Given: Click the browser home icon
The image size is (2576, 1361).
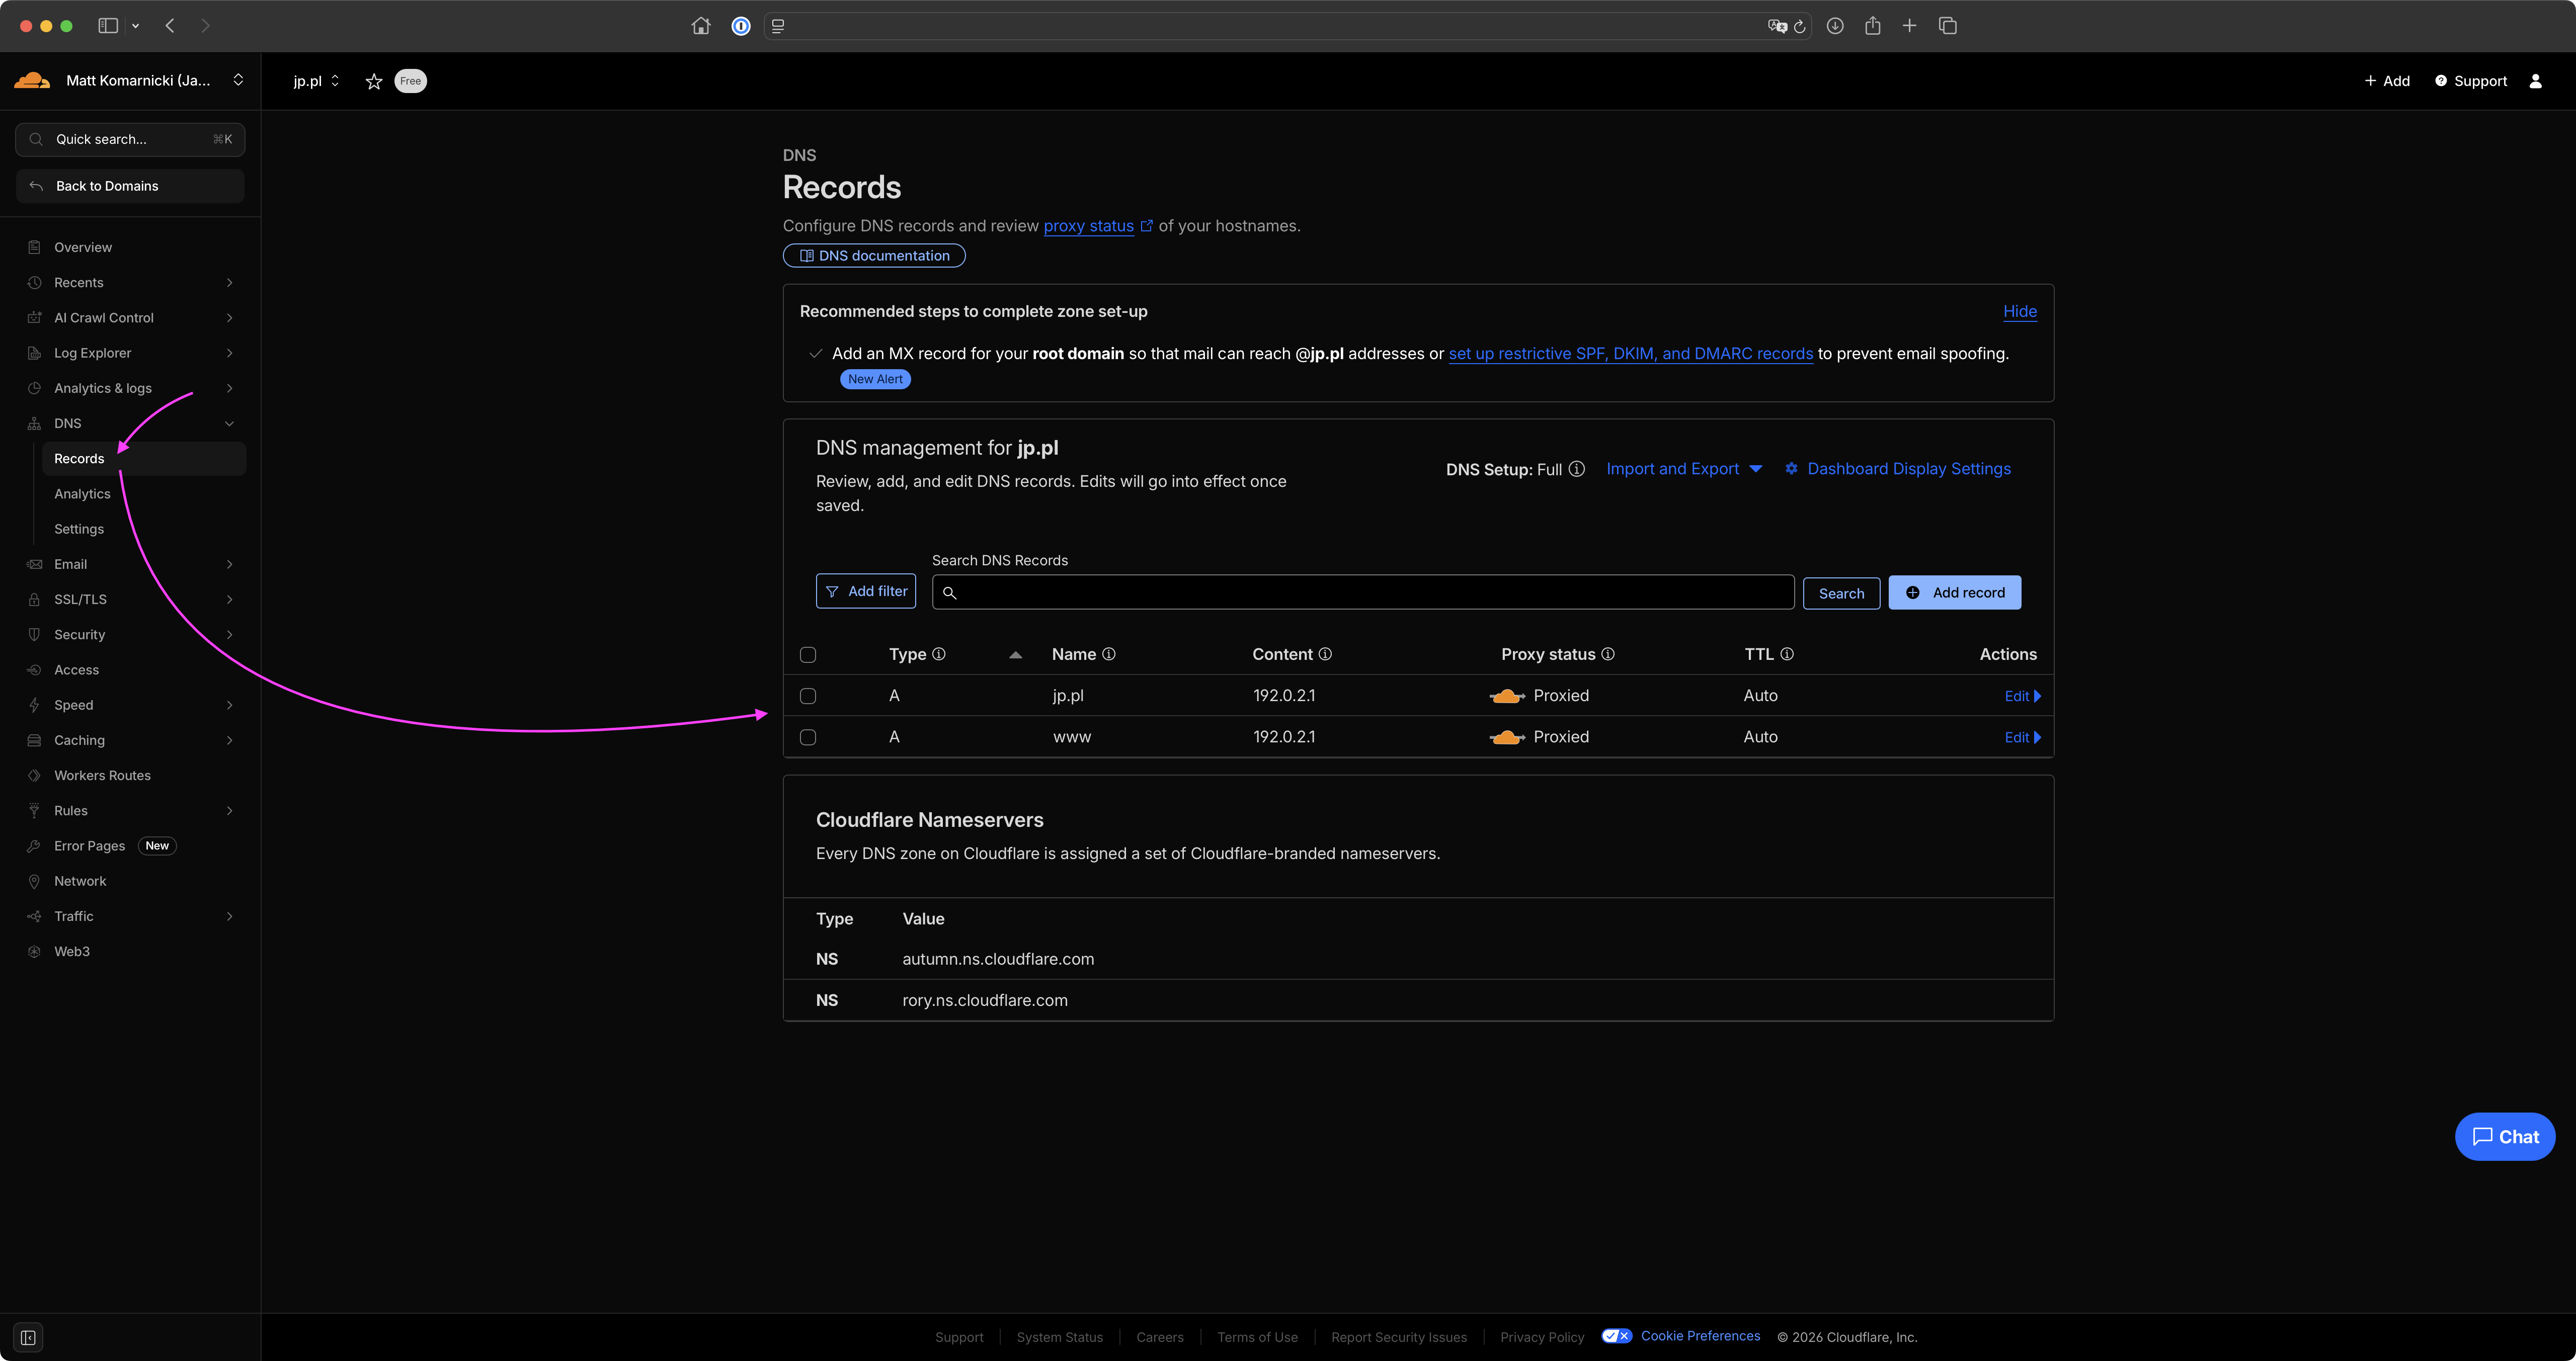Looking at the screenshot, I should tap(701, 26).
